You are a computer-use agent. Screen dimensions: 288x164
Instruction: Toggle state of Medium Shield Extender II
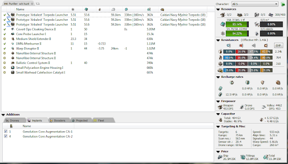click(4, 39)
